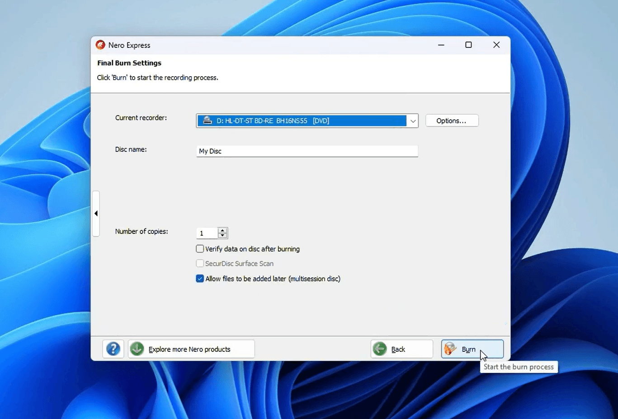Uncheck Allow files to be added later
618x419 pixels.
click(200, 279)
